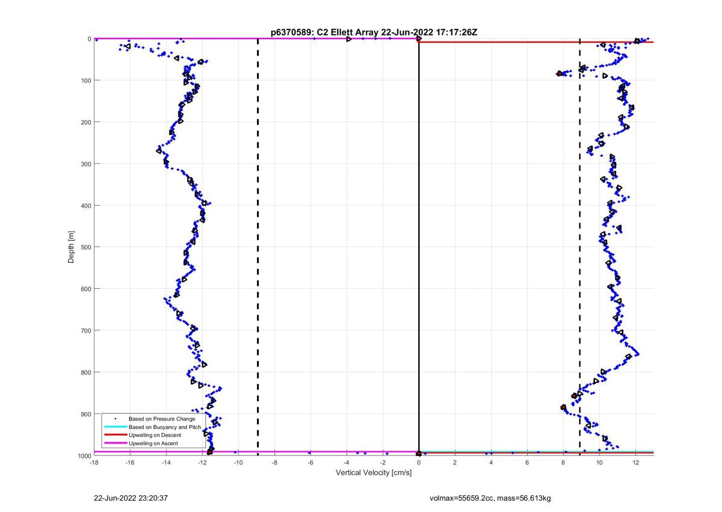Click the depth-axis tick label '0'

[89, 39]
